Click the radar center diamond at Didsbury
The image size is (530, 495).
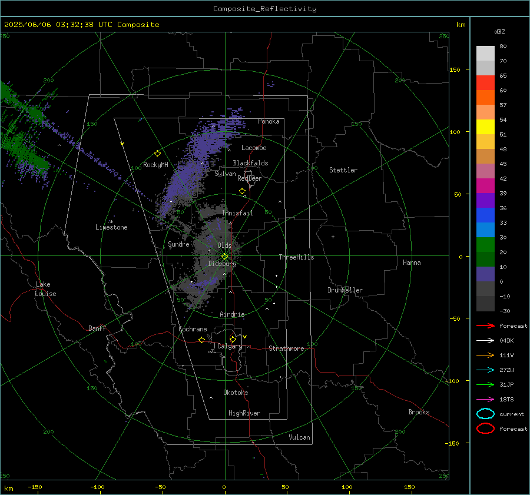[x=224, y=257]
